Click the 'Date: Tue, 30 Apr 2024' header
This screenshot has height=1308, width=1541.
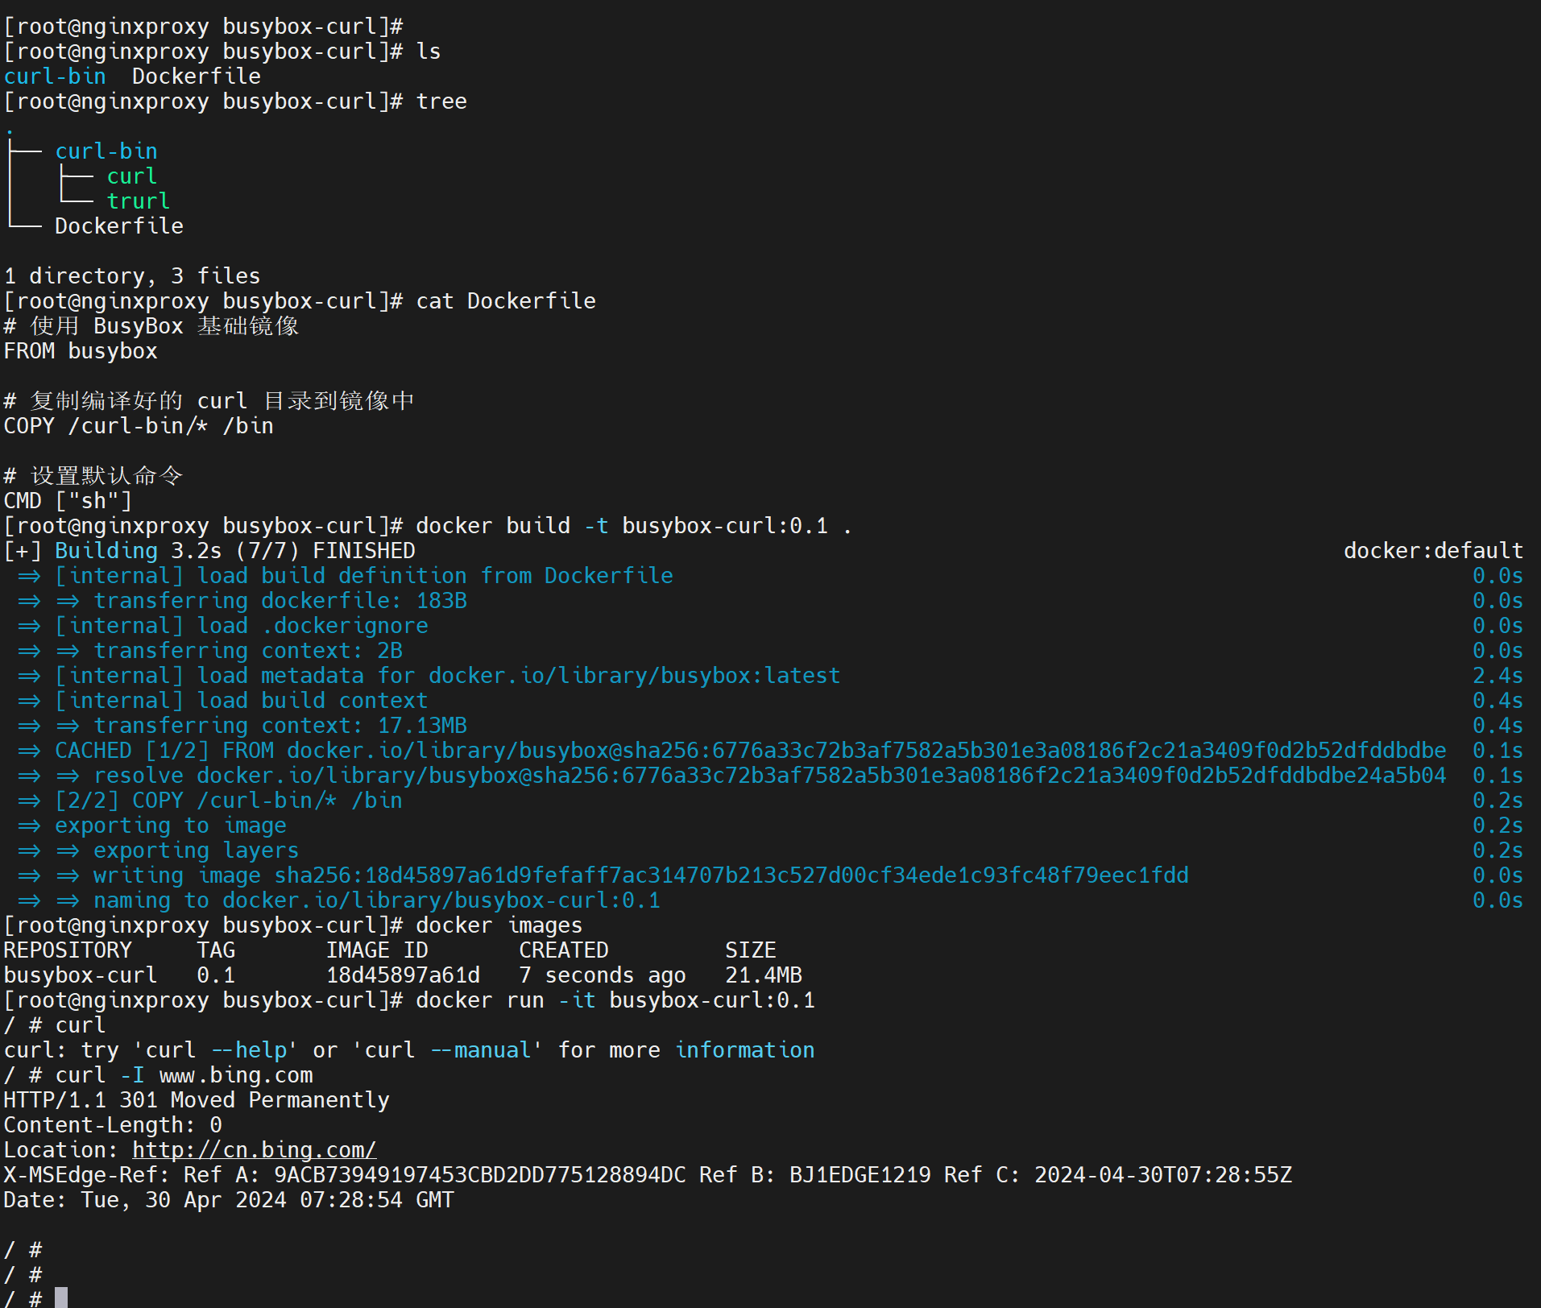click(229, 1200)
